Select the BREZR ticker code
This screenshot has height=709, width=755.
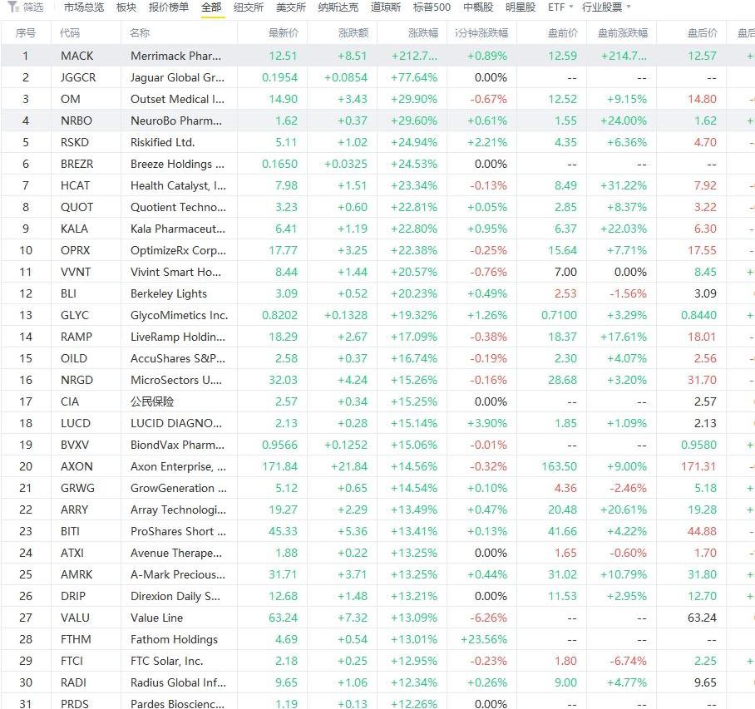[77, 164]
